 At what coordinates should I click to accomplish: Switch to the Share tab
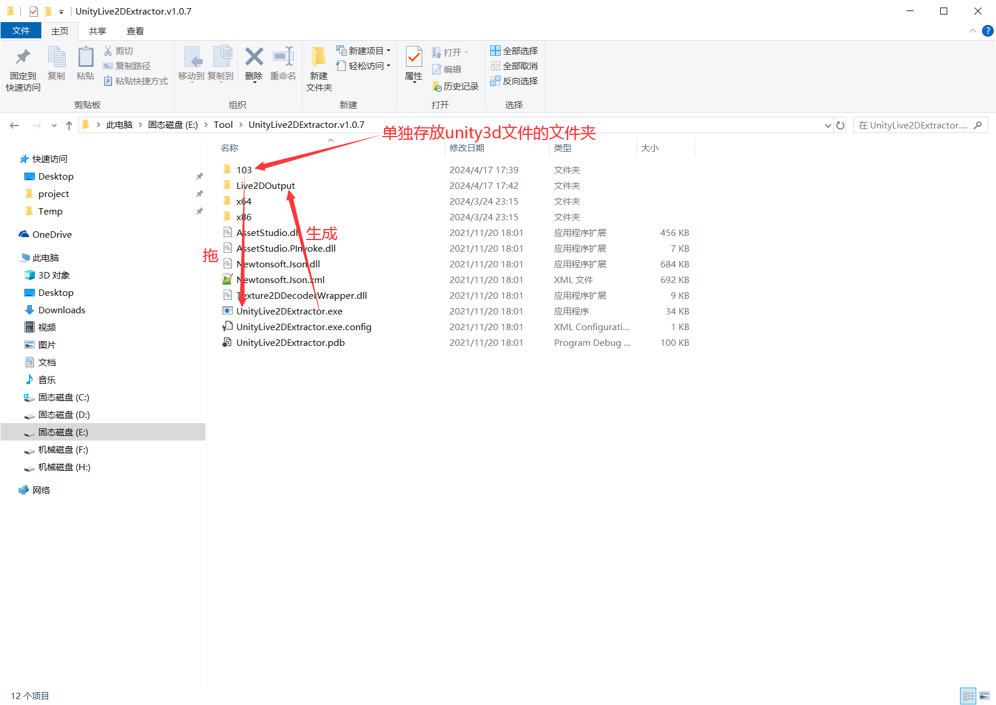pos(98,31)
